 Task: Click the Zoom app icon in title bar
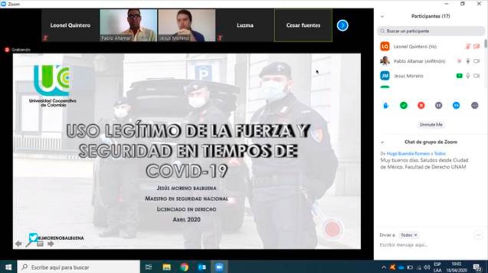click(4, 4)
